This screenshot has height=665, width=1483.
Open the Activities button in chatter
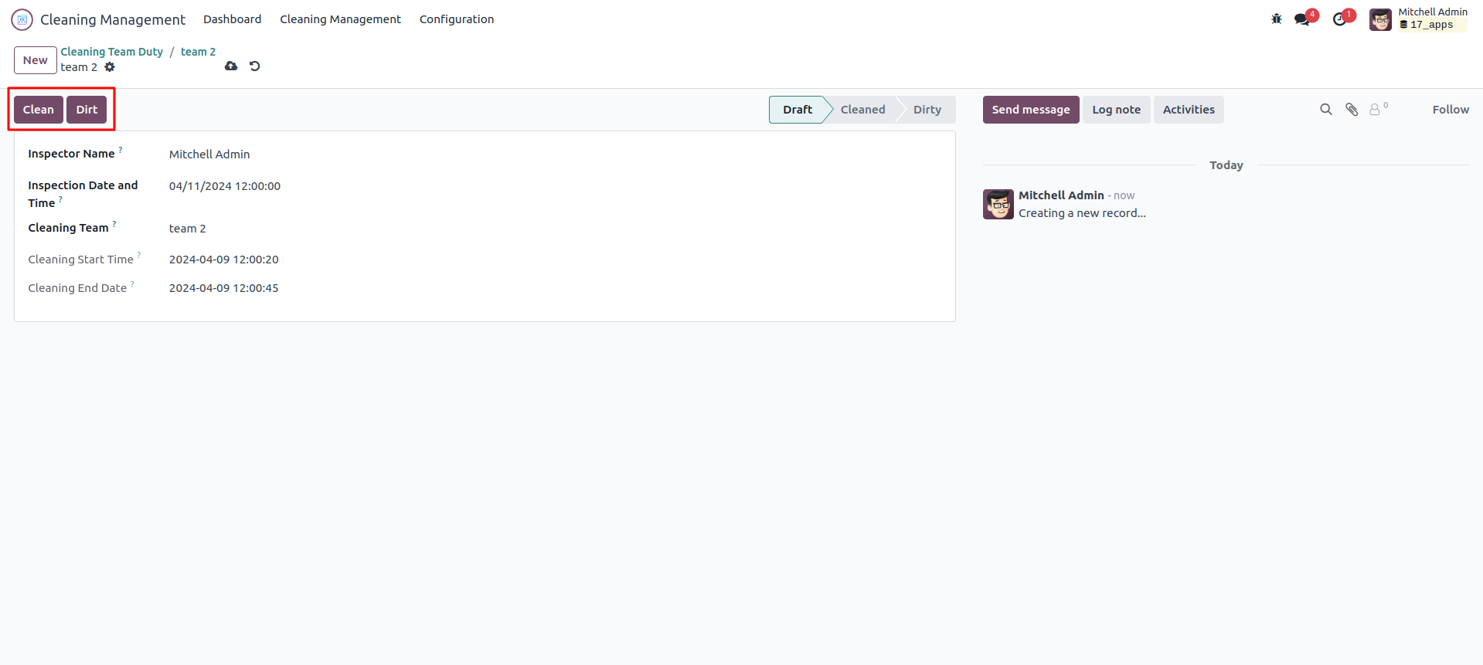(1189, 110)
